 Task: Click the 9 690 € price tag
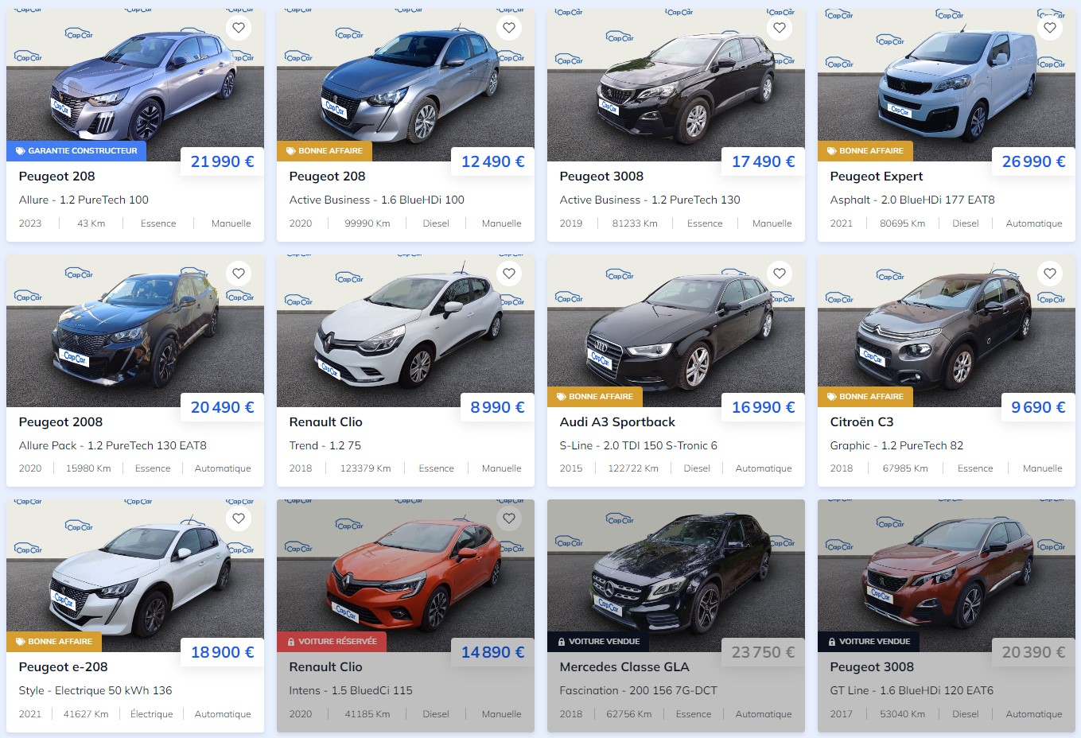[x=1038, y=408]
